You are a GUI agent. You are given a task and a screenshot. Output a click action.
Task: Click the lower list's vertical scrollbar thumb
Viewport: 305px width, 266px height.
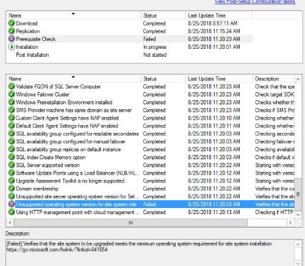tap(298, 195)
